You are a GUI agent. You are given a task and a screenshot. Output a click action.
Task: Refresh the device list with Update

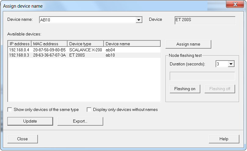tap(30, 121)
